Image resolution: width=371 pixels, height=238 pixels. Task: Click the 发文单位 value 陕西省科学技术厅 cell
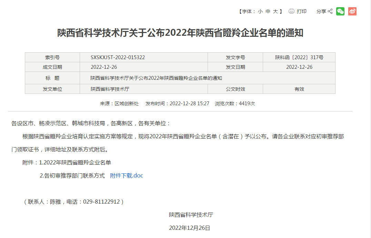click(x=110, y=89)
